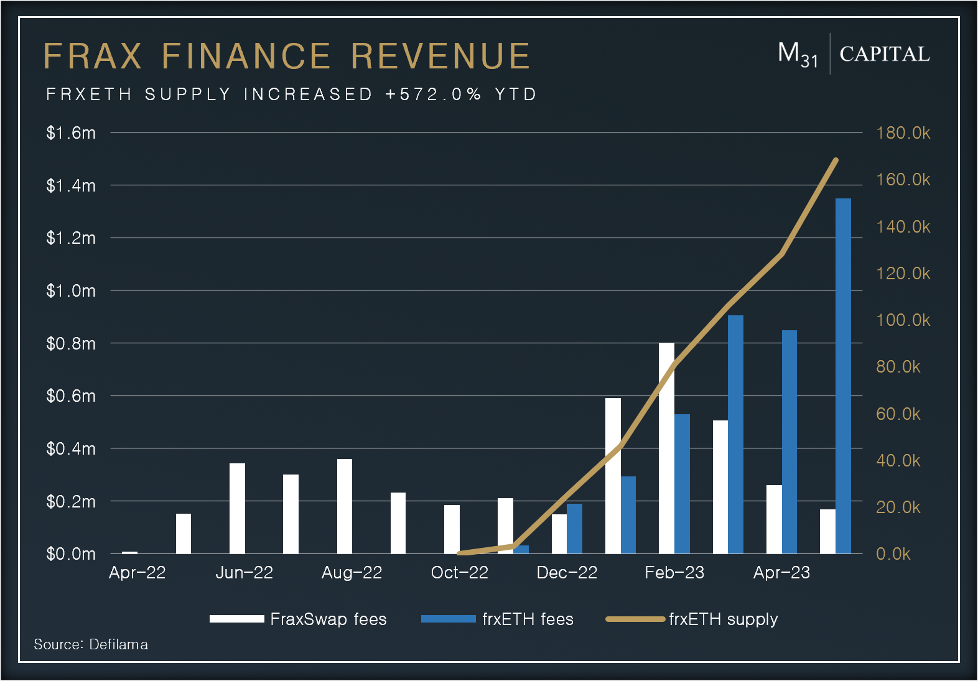Click the $0.4m left axis label
978x681 pixels.
(x=71, y=448)
